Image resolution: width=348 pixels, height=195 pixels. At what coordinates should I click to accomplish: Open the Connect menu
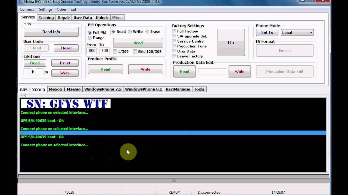27,9
